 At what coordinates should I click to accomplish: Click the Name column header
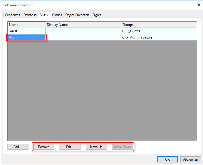pos(27,25)
